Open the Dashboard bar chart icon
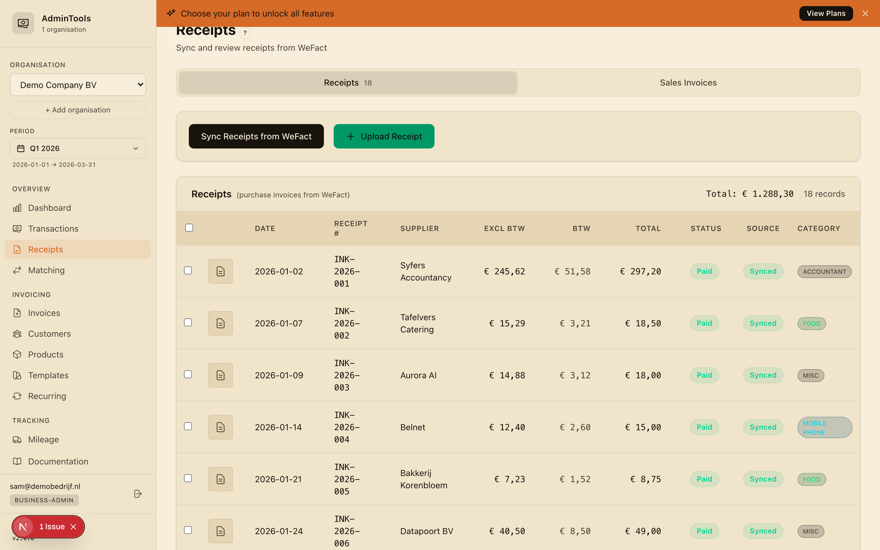This screenshot has width=880, height=550. (x=17, y=208)
